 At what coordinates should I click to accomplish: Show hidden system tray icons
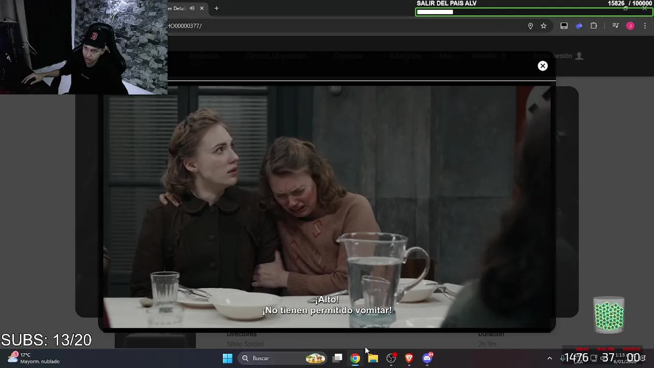click(x=550, y=358)
